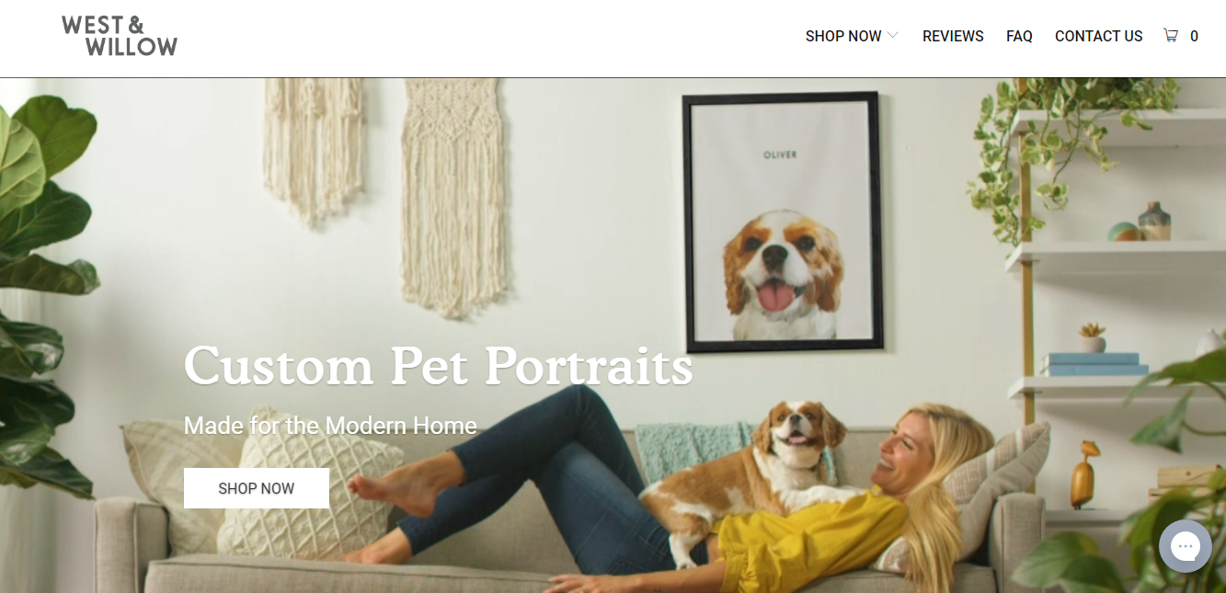Click the West & Willow logo
This screenshot has width=1226, height=593.
point(120,36)
